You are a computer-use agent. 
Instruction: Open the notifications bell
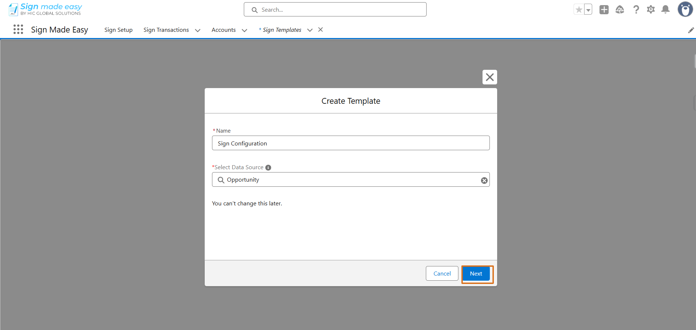(666, 10)
